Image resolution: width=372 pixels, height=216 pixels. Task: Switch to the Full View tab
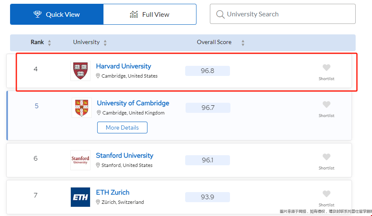150,14
